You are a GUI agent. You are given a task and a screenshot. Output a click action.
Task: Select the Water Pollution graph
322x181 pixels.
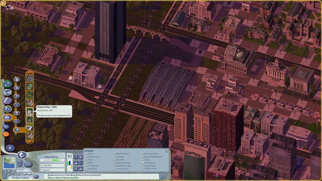[x=115, y=154]
